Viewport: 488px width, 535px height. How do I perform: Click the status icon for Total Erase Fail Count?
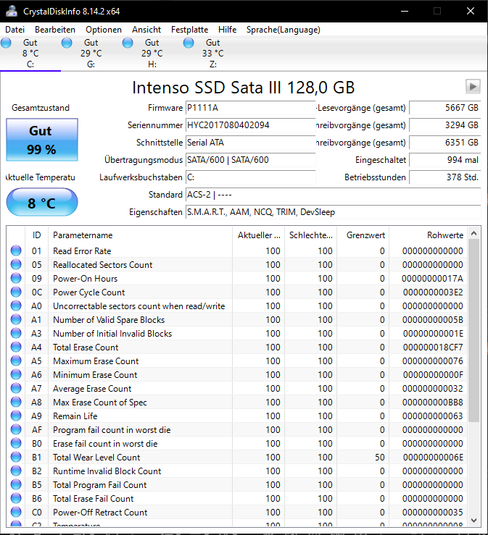coord(16,499)
